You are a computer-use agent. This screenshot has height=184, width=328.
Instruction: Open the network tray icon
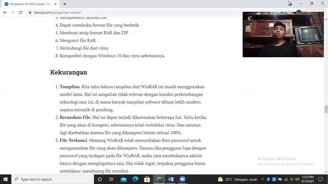(286, 179)
